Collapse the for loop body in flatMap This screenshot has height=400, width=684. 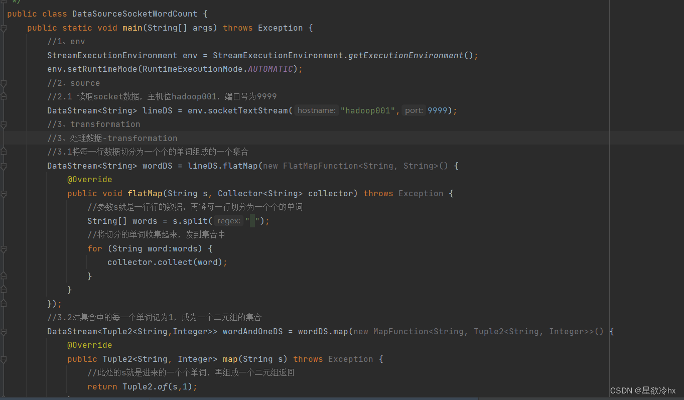(x=4, y=248)
